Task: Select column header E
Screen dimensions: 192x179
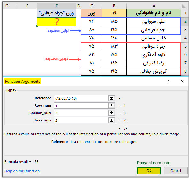Action: [x=57, y=6]
